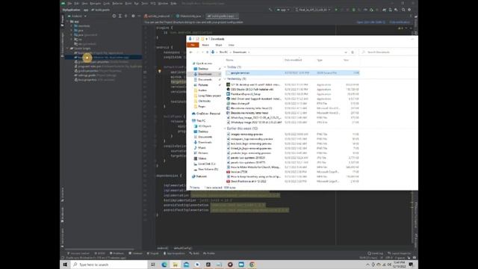Open the Profiler tool window

point(209,253)
